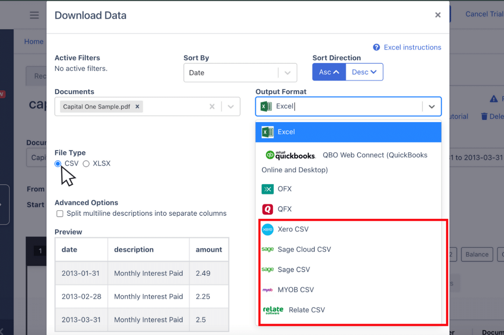Enable split multiline descriptions checkbox
The image size is (504, 335).
tap(60, 214)
